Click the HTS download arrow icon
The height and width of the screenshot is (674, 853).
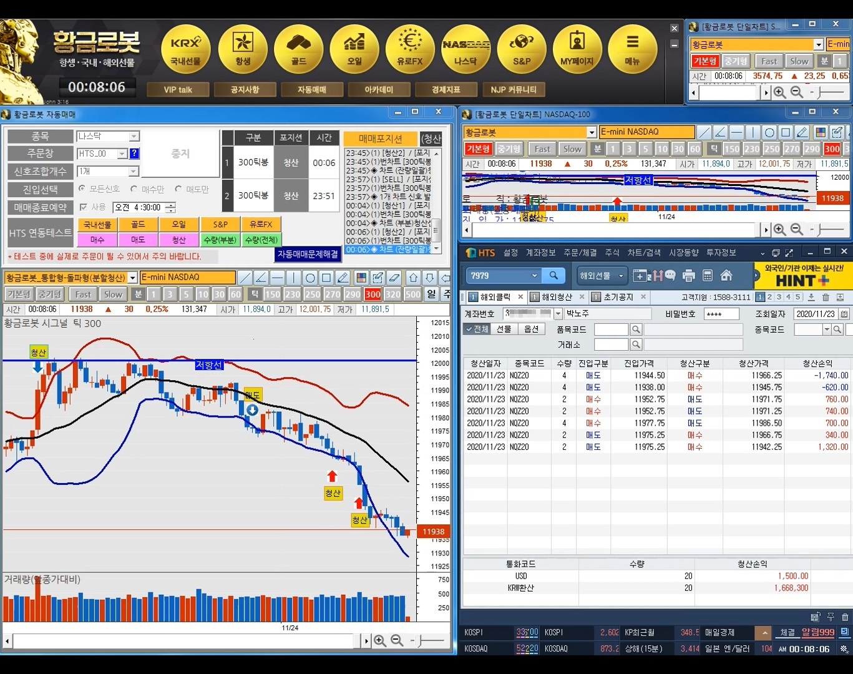(x=811, y=297)
